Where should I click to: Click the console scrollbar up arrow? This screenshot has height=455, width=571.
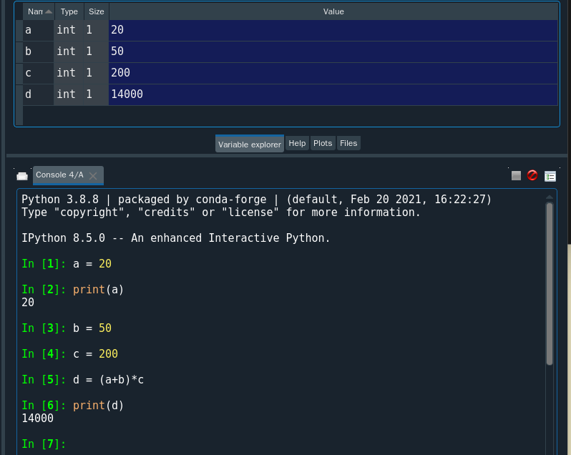point(550,197)
